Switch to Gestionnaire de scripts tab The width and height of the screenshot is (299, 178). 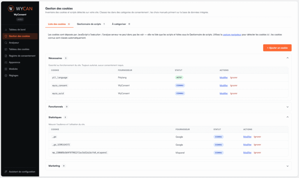[91, 24]
